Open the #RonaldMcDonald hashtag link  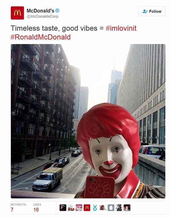tap(41, 37)
